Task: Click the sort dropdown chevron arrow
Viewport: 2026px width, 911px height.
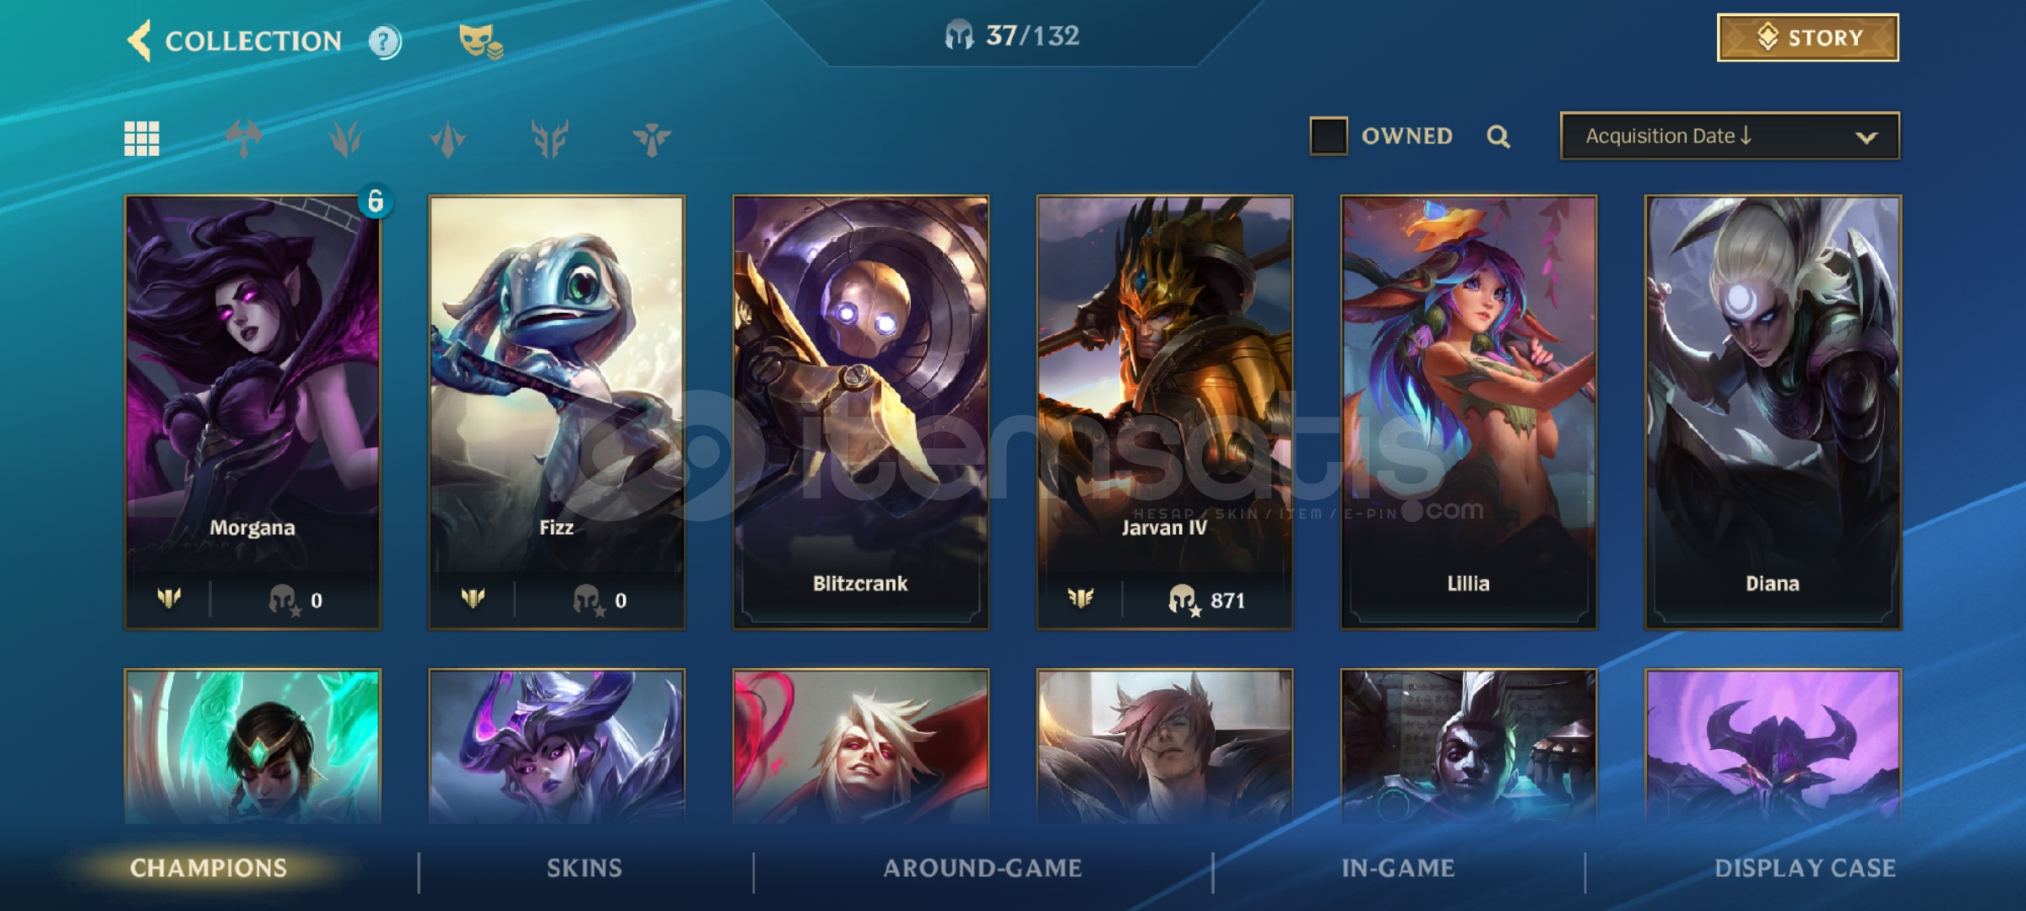Action: coord(1866,137)
